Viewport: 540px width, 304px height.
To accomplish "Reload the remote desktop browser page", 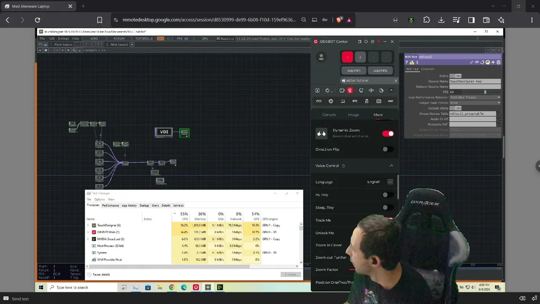I will click(x=38, y=20).
